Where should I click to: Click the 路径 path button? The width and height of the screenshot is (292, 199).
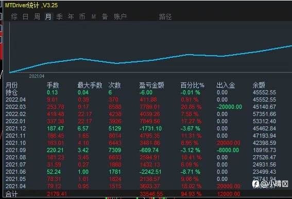pos(165,17)
